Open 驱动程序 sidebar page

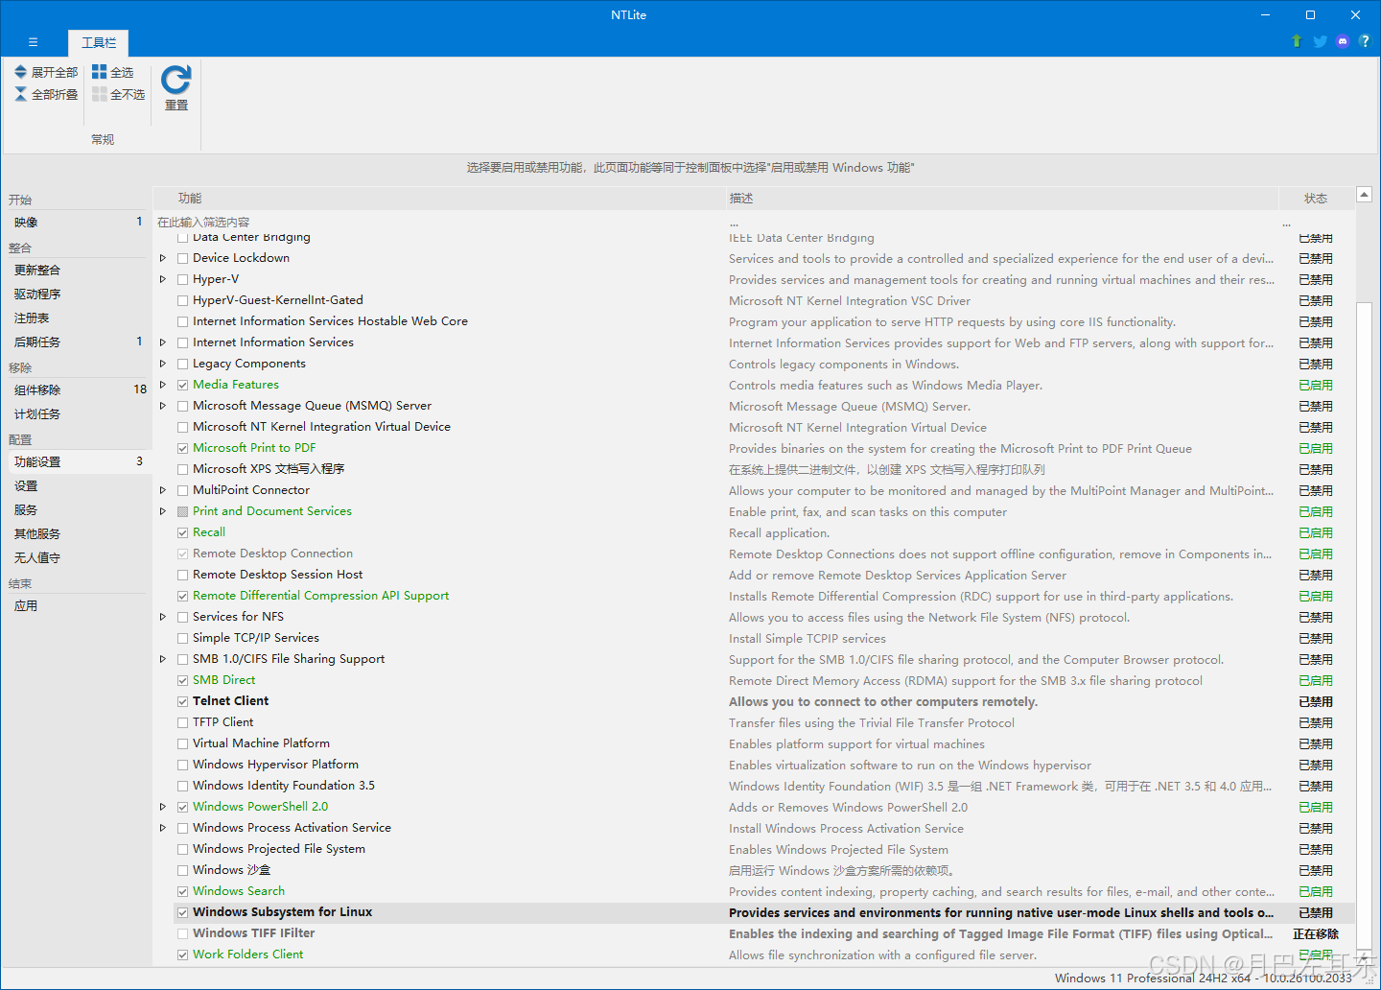point(77,294)
